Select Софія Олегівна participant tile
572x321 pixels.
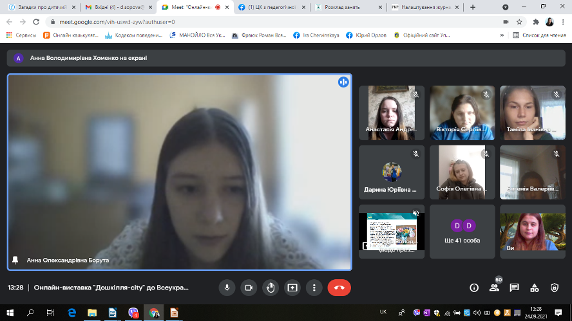tap(462, 172)
